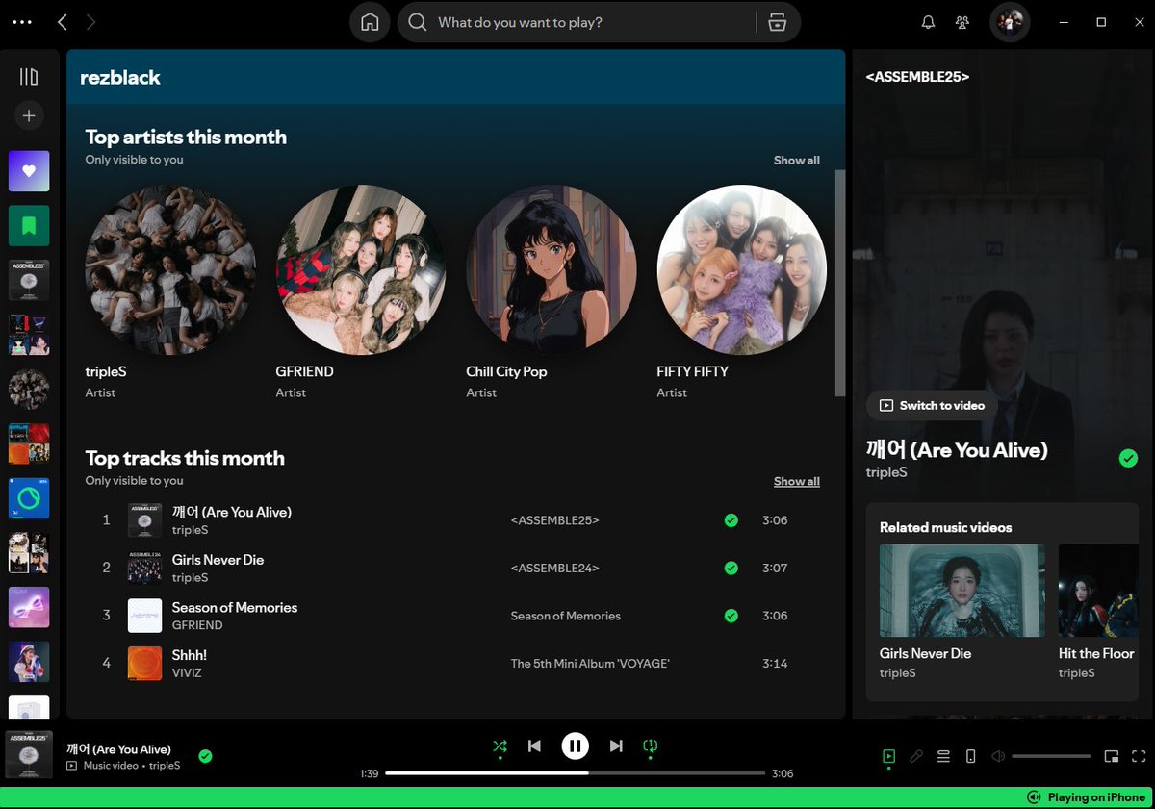Image resolution: width=1155 pixels, height=809 pixels.
Task: Toggle the Now Playing view button
Action: tap(888, 757)
